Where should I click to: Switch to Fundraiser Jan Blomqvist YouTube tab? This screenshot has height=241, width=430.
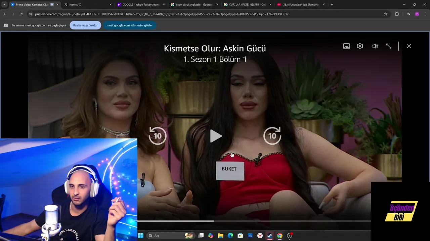point(301,5)
